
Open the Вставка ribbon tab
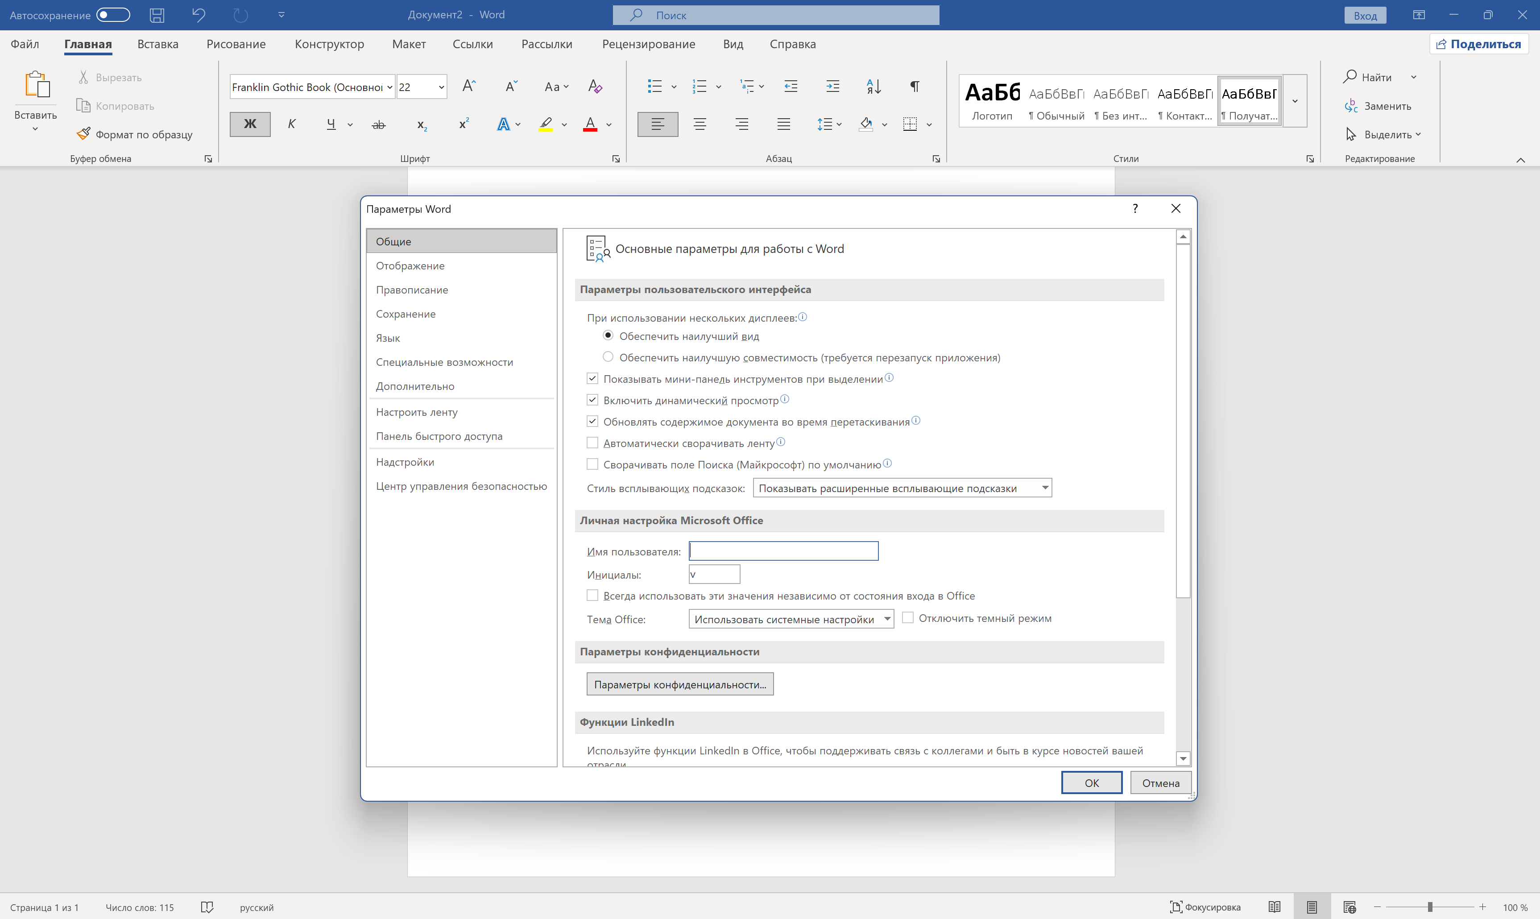157,44
